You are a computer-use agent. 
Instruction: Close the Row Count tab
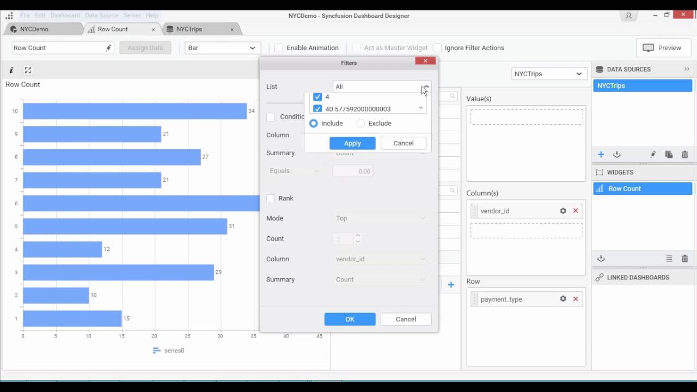point(154,29)
